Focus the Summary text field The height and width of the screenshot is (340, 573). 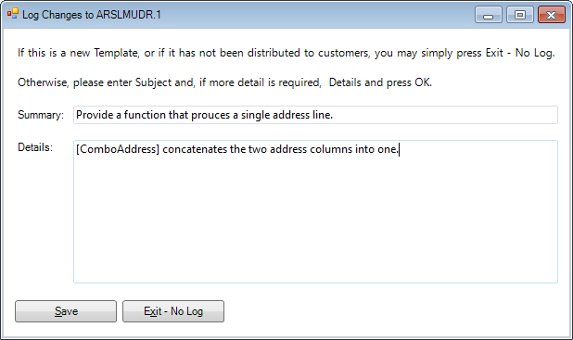pos(315,115)
